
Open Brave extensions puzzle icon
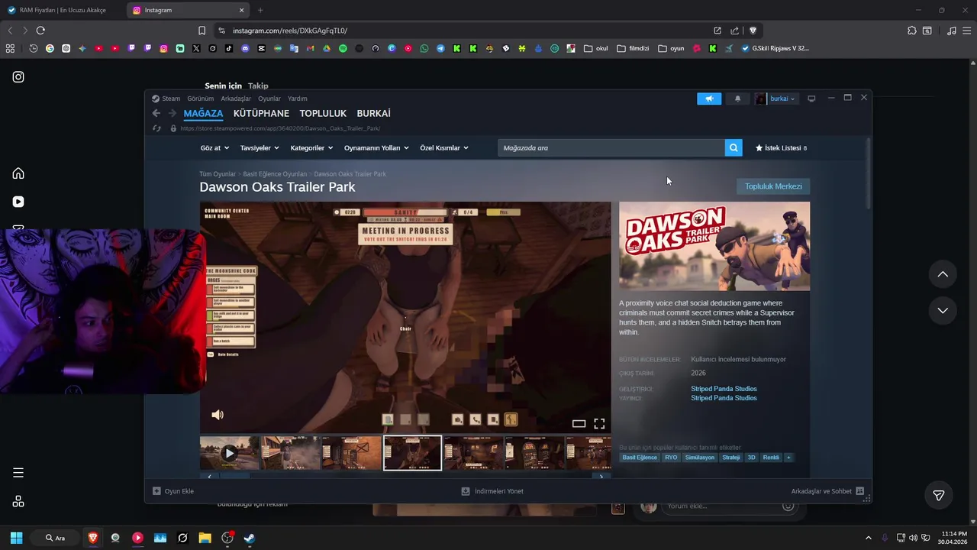point(911,31)
